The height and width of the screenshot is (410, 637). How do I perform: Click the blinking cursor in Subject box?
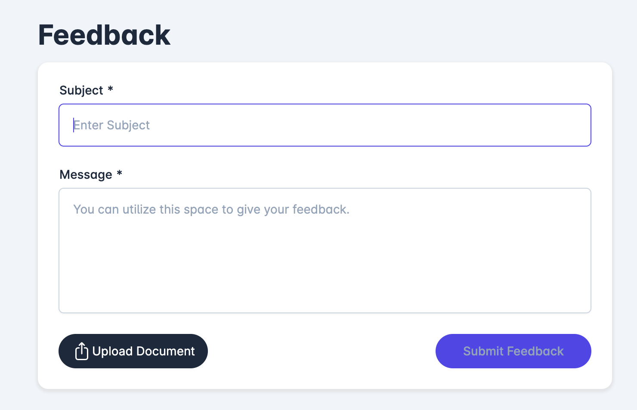pos(74,125)
